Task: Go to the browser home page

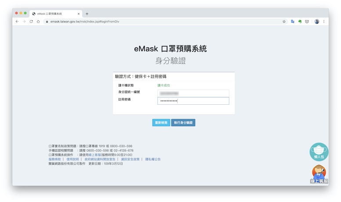Action: (38, 21)
